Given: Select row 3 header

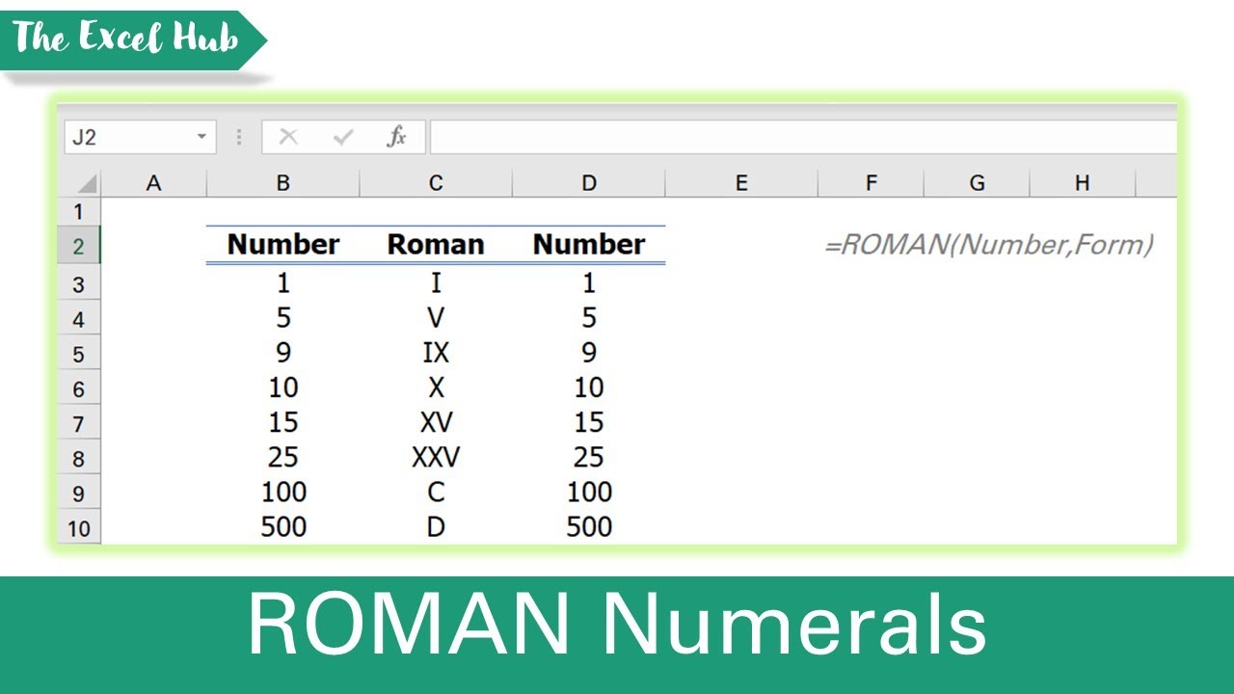Looking at the screenshot, I should coord(79,283).
